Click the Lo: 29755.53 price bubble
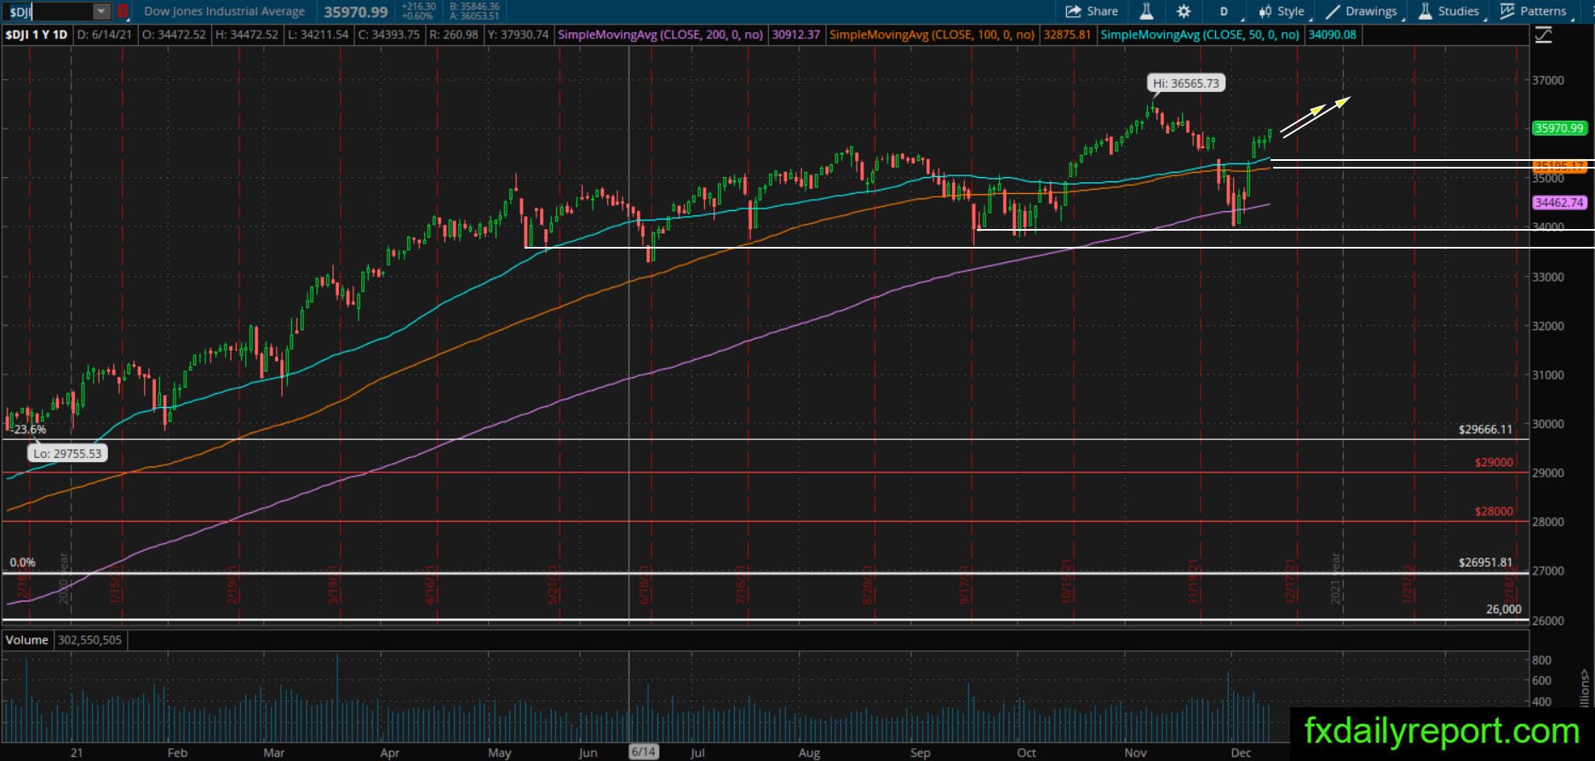This screenshot has height=761, width=1595. pos(67,454)
